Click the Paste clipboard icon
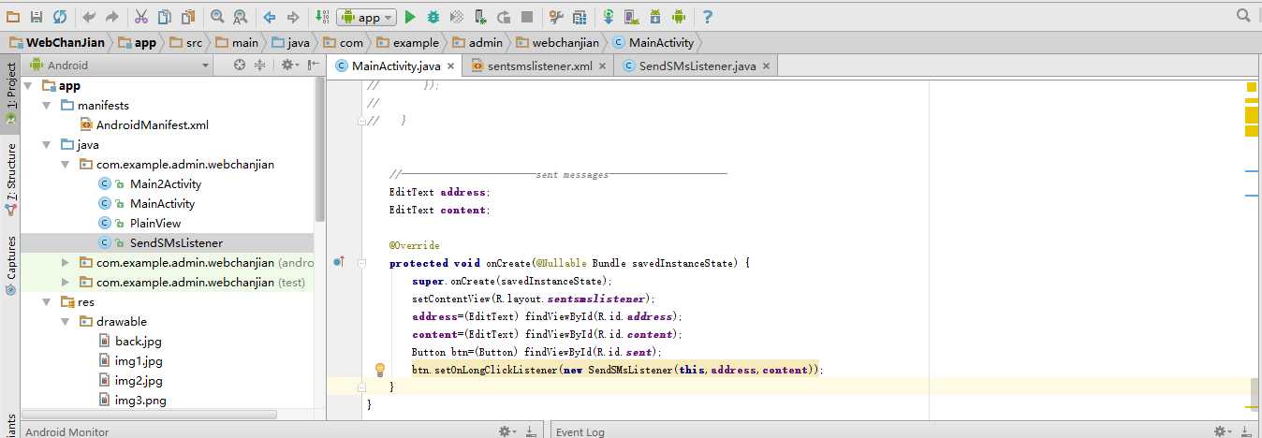This screenshot has height=438, width=1262. point(187,17)
